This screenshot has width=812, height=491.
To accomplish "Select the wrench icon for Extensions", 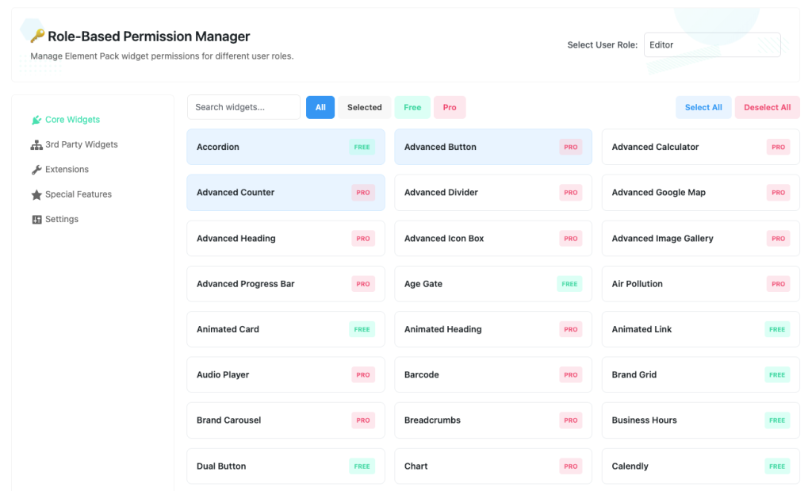I will coord(36,169).
